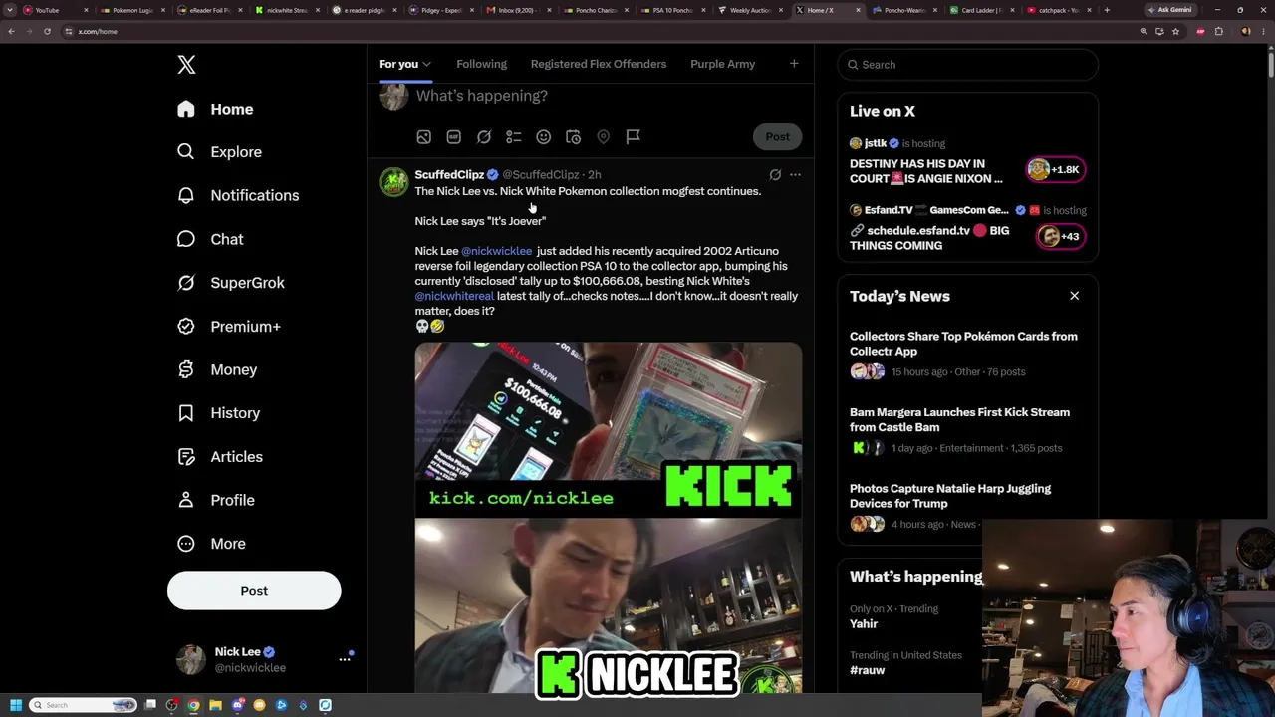Open SuperGrok from the sidebar

(x=231, y=283)
